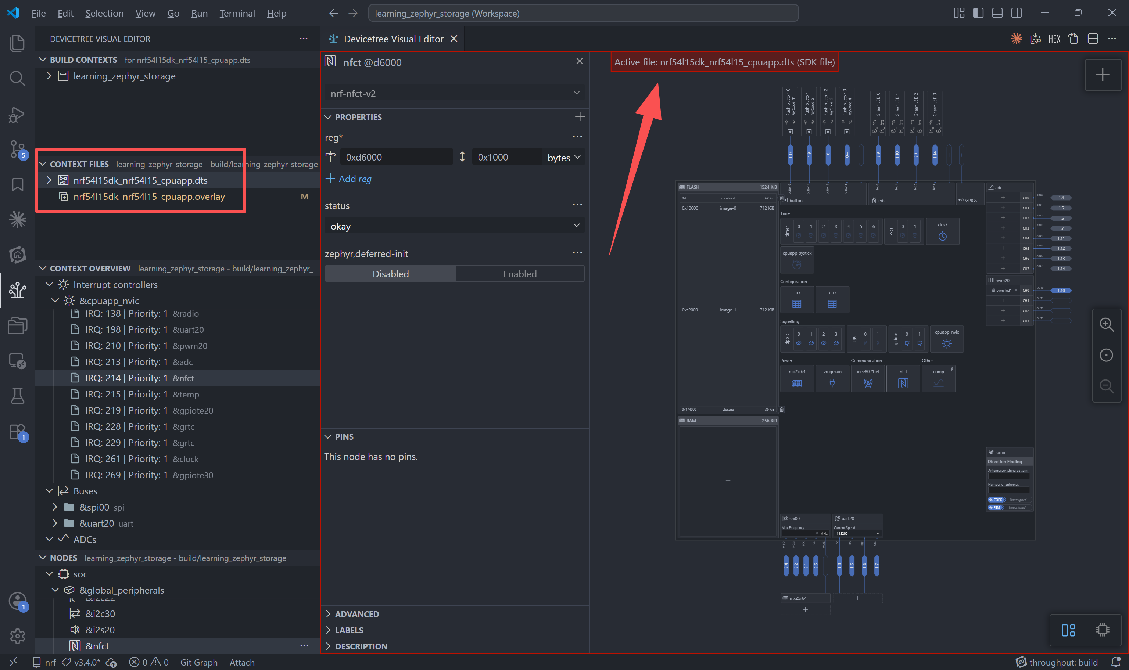1129x670 pixels.
Task: Click the chip view icon bottom right
Action: pos(1103,630)
